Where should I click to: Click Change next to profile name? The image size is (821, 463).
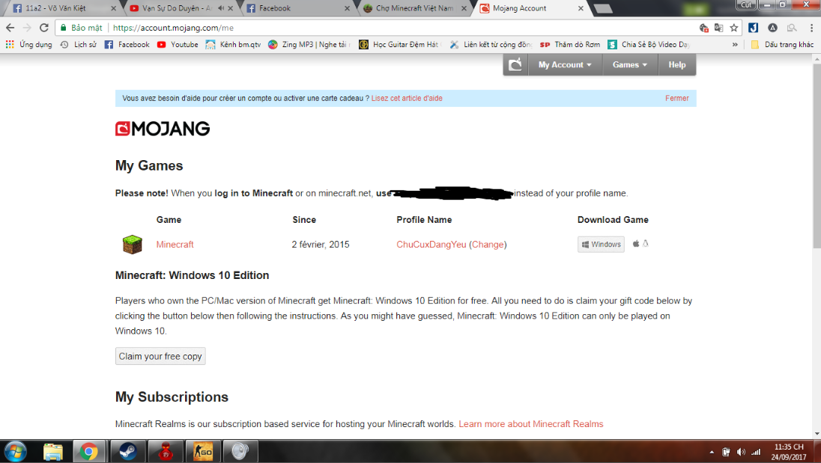[488, 245]
